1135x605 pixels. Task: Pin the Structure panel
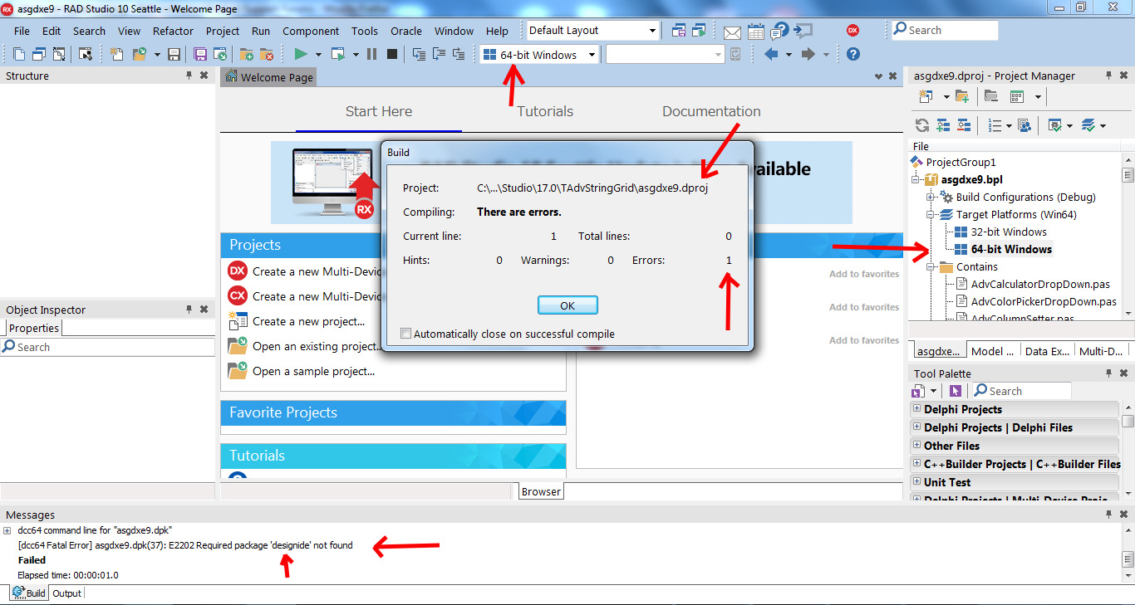(189, 76)
